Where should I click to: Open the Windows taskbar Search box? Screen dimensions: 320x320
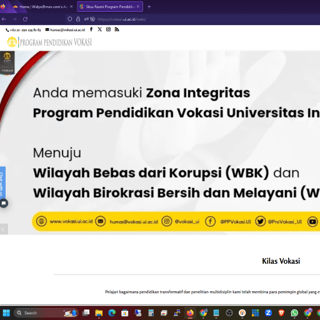46,312
